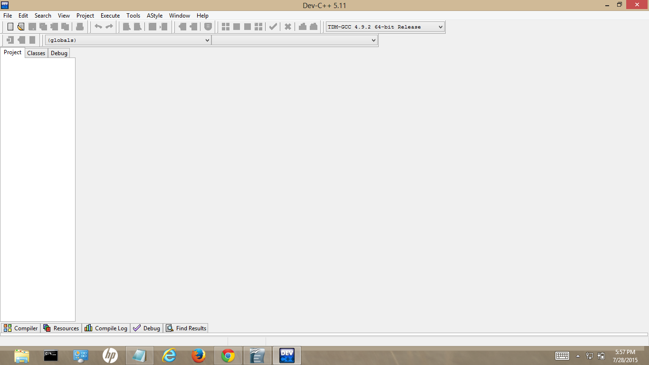Click the Redo arrow in the toolbar
The height and width of the screenshot is (365, 649).
click(109, 27)
